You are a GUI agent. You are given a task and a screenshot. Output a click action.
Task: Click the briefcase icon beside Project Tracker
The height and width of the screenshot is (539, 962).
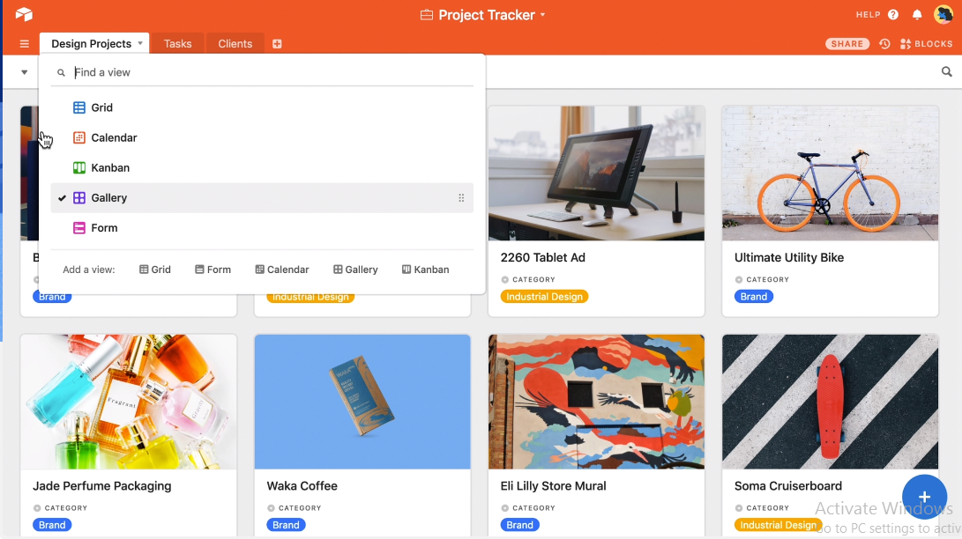tap(427, 15)
